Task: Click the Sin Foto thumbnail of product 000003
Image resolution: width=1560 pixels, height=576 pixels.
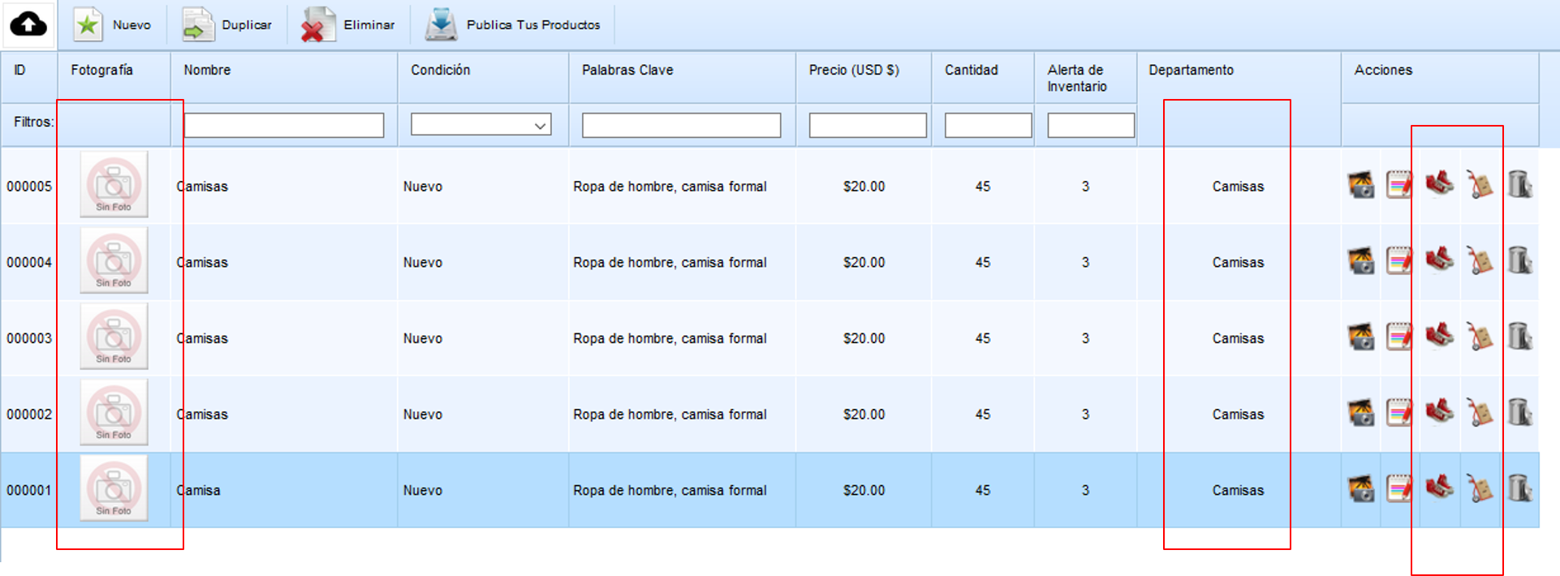Action: (x=114, y=336)
